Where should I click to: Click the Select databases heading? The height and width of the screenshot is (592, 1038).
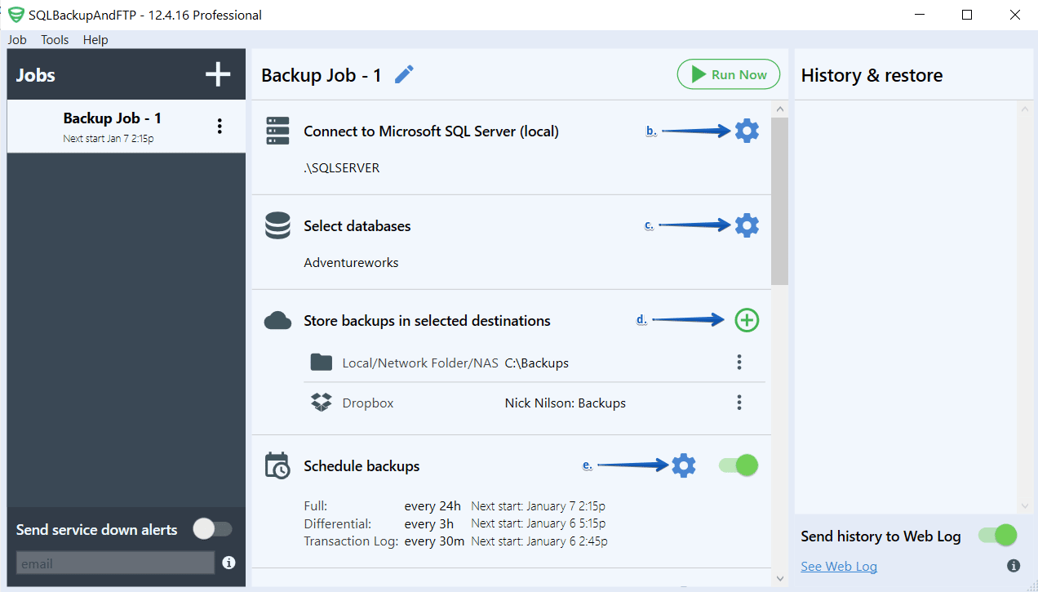357,226
